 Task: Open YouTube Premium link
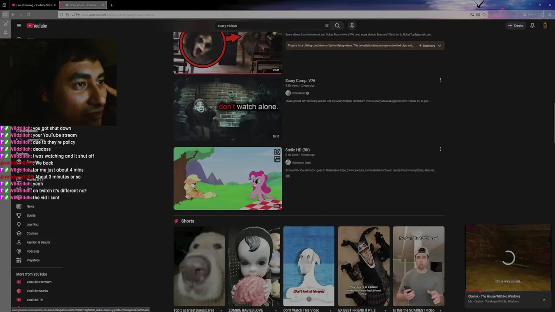39,282
